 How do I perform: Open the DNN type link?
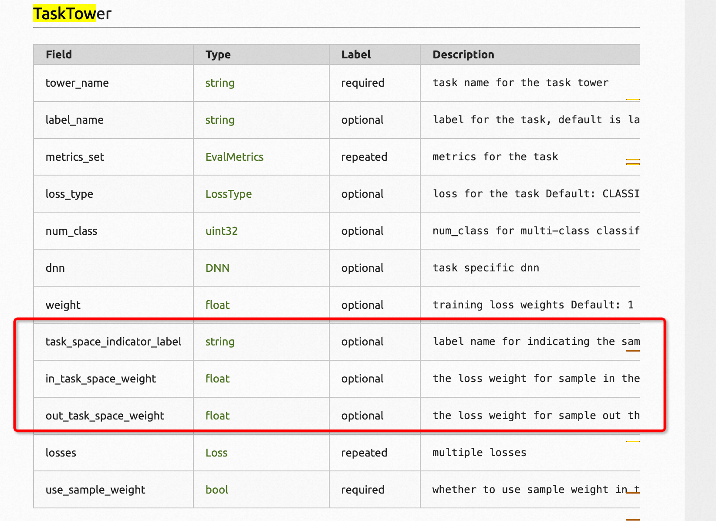(217, 268)
